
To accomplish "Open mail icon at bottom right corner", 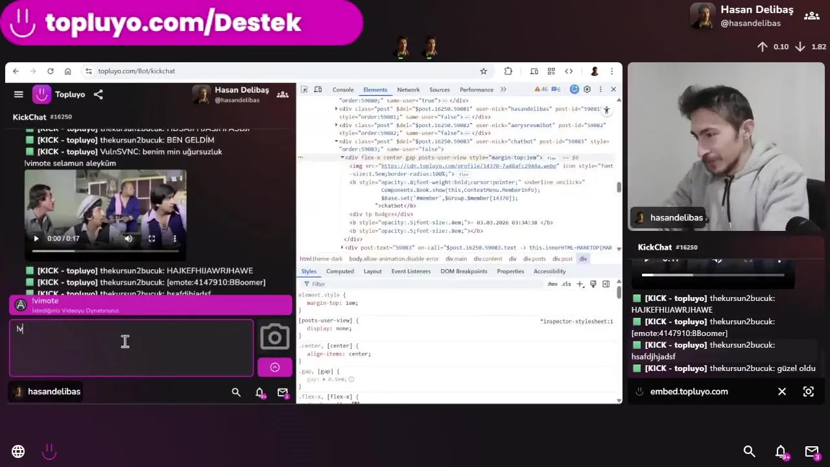I will [x=812, y=451].
